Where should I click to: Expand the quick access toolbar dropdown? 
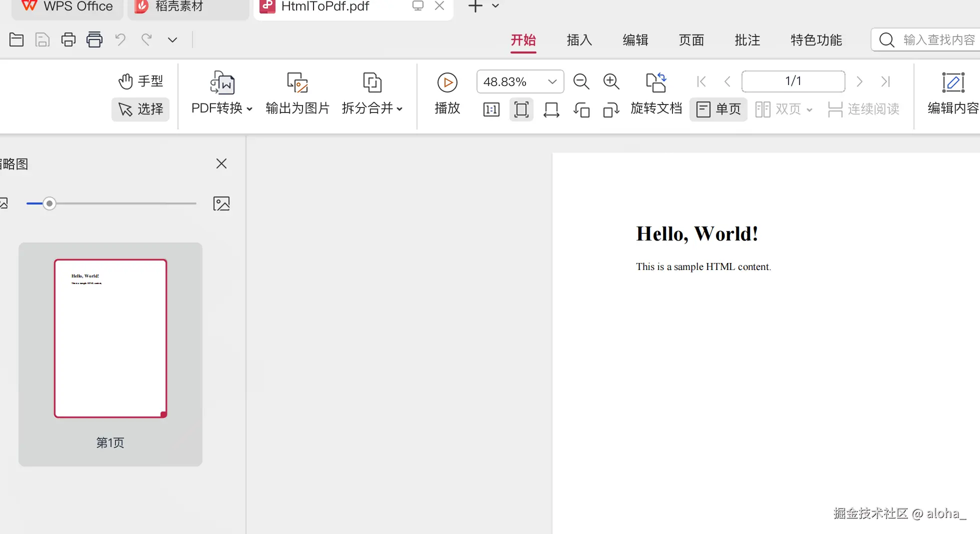[172, 40]
